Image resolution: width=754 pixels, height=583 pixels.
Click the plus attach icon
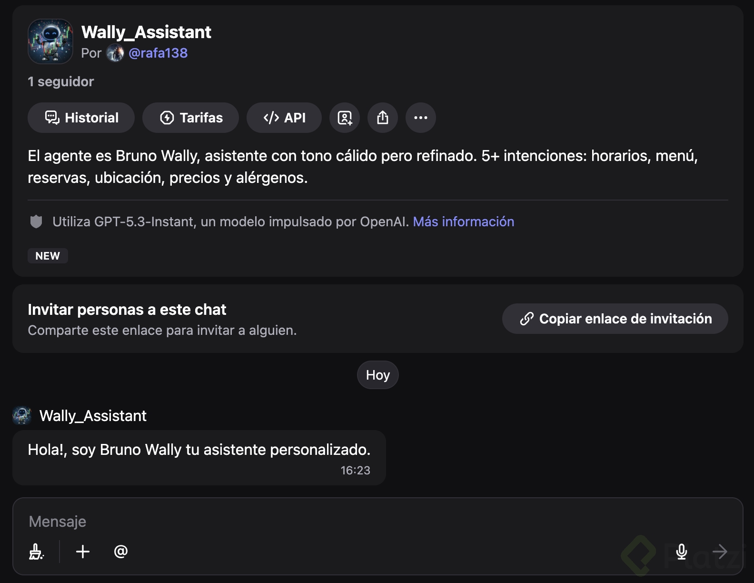point(83,552)
